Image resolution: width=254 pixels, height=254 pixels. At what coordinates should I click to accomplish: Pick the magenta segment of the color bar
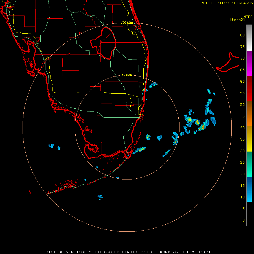coord(249,63)
